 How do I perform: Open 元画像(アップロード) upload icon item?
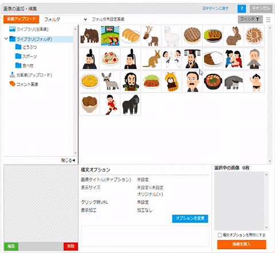(x=12, y=75)
